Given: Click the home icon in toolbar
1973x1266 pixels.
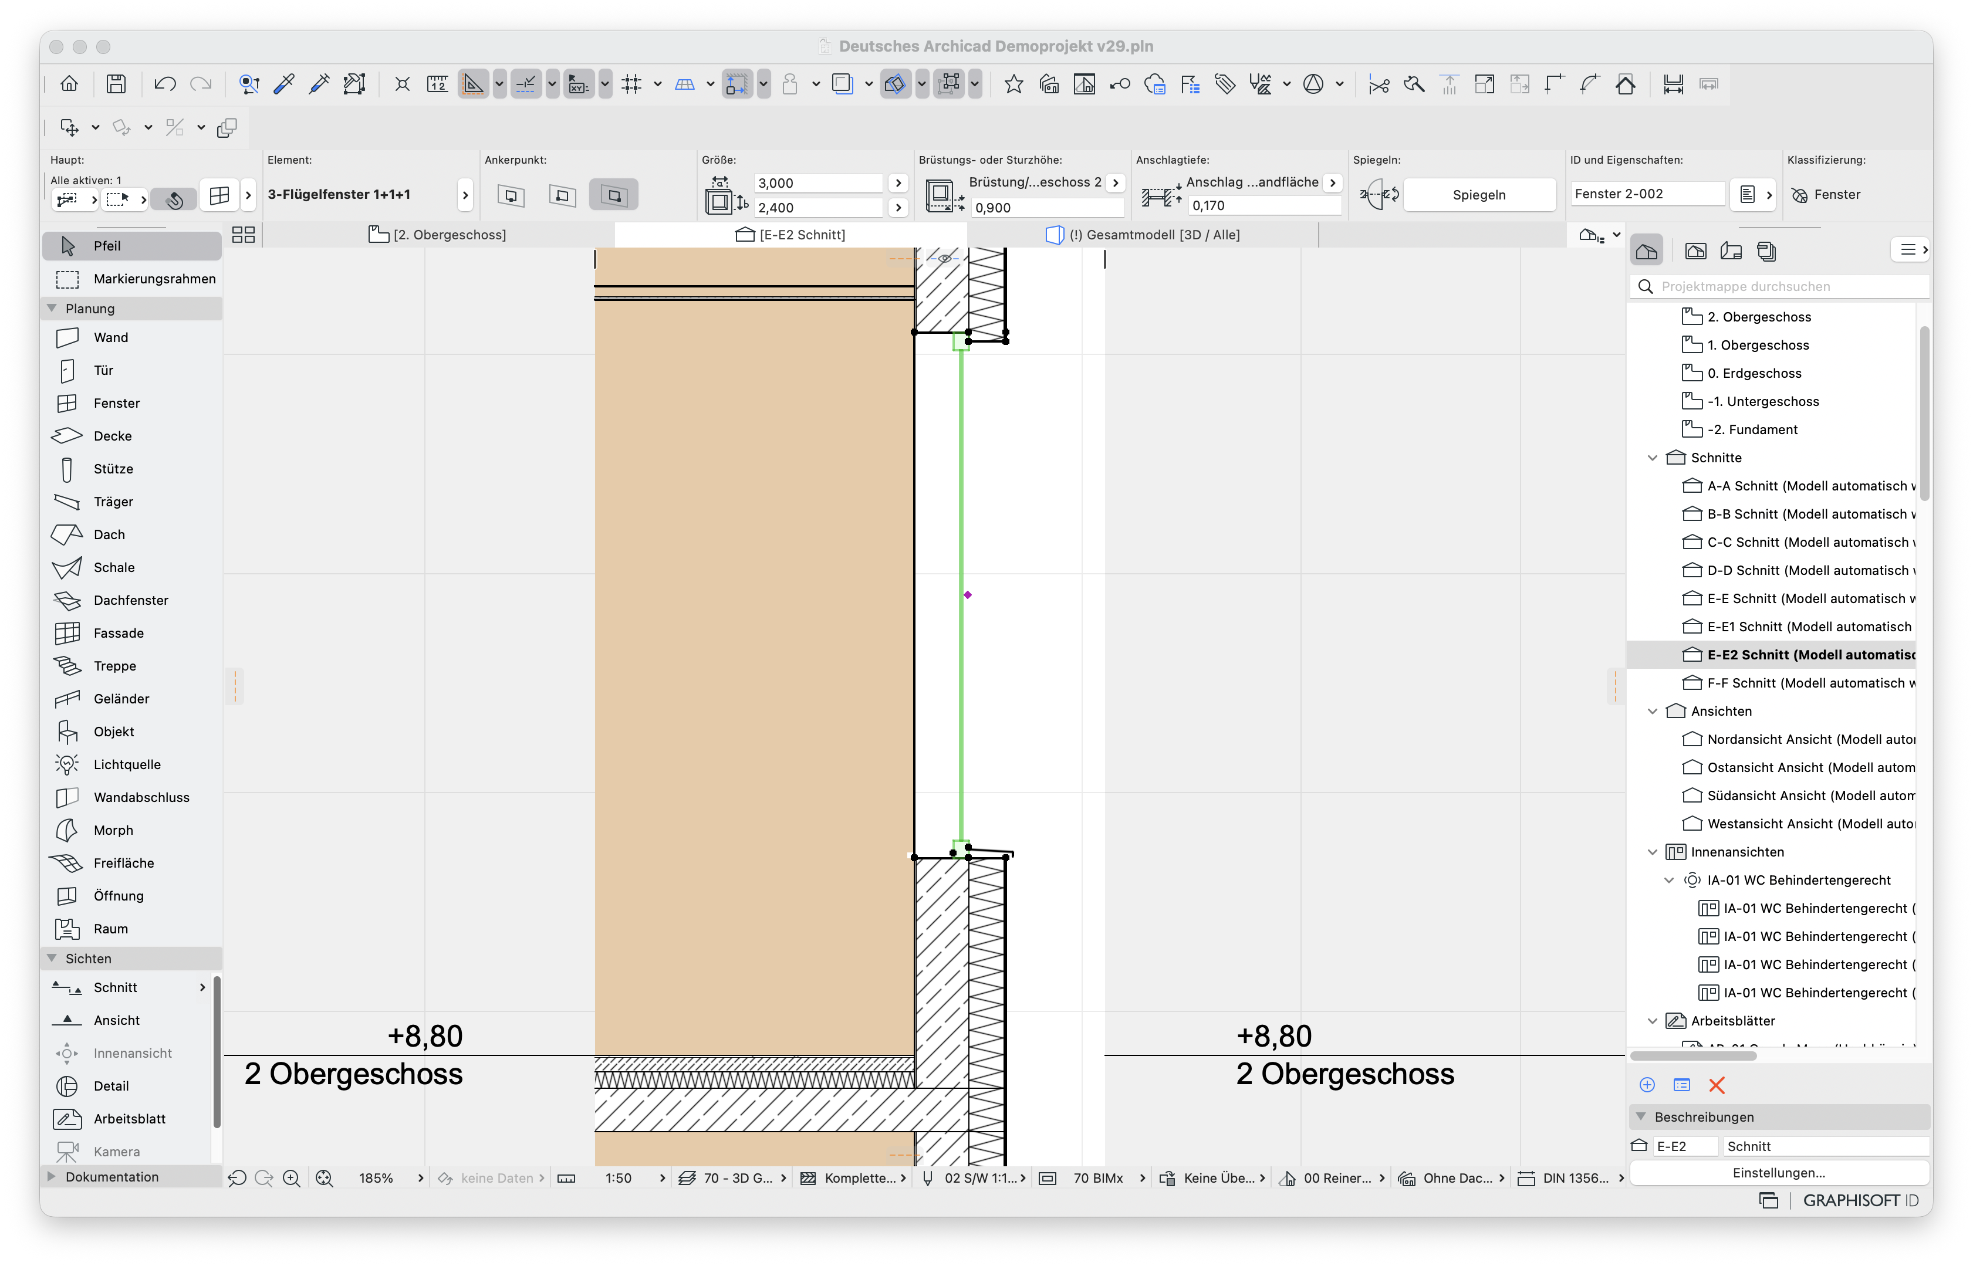Looking at the screenshot, I should [x=69, y=84].
